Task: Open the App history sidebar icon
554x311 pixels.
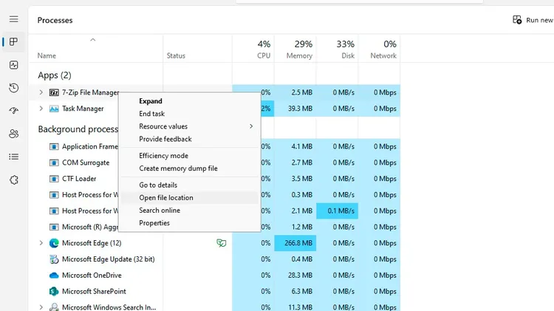Action: 14,88
